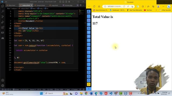172x96 pixels.
Task: Open the Explorer view in VS Code
Action: click(3, 6)
